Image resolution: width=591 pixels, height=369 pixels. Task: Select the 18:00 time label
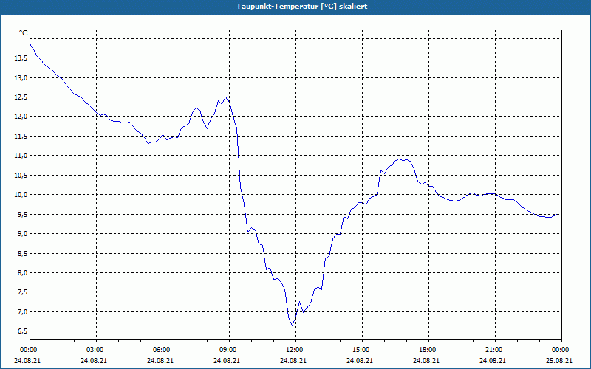point(426,350)
